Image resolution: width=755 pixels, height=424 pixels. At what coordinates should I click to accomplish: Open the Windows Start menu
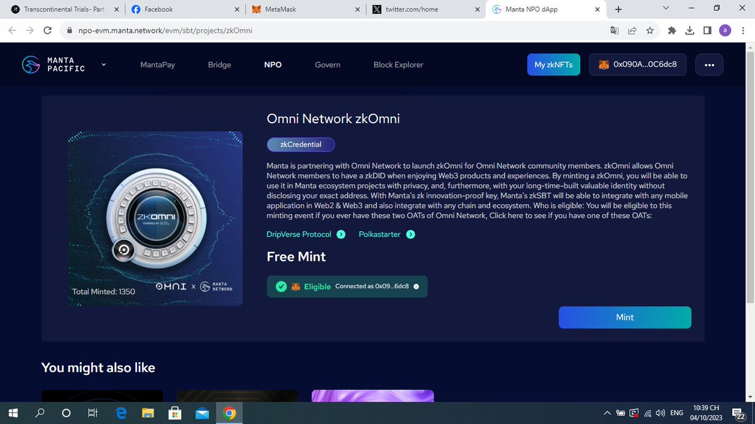pyautogui.click(x=13, y=413)
